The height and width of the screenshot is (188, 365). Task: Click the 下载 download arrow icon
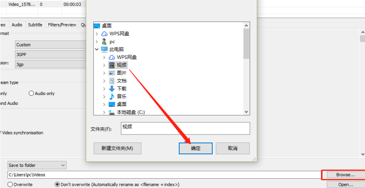click(x=112, y=89)
